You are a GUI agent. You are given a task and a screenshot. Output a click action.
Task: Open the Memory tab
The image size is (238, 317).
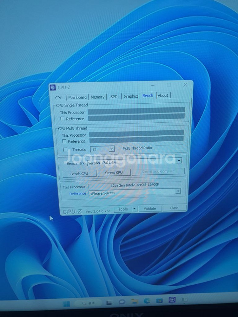click(x=97, y=97)
